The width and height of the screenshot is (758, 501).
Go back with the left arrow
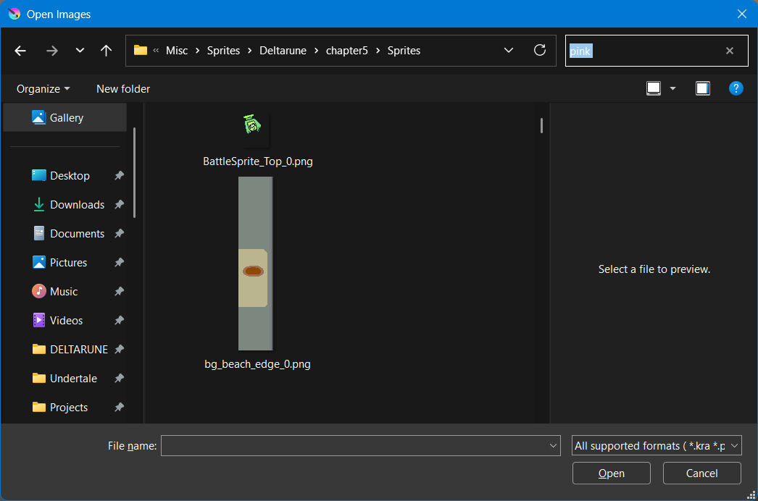tap(20, 51)
